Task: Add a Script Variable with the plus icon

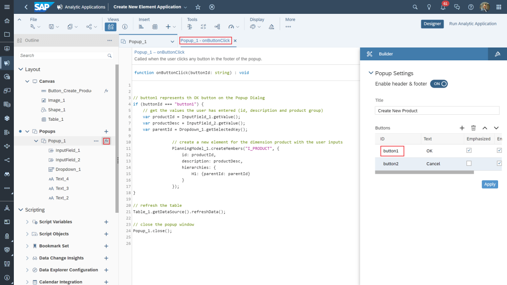Action: coord(106,222)
